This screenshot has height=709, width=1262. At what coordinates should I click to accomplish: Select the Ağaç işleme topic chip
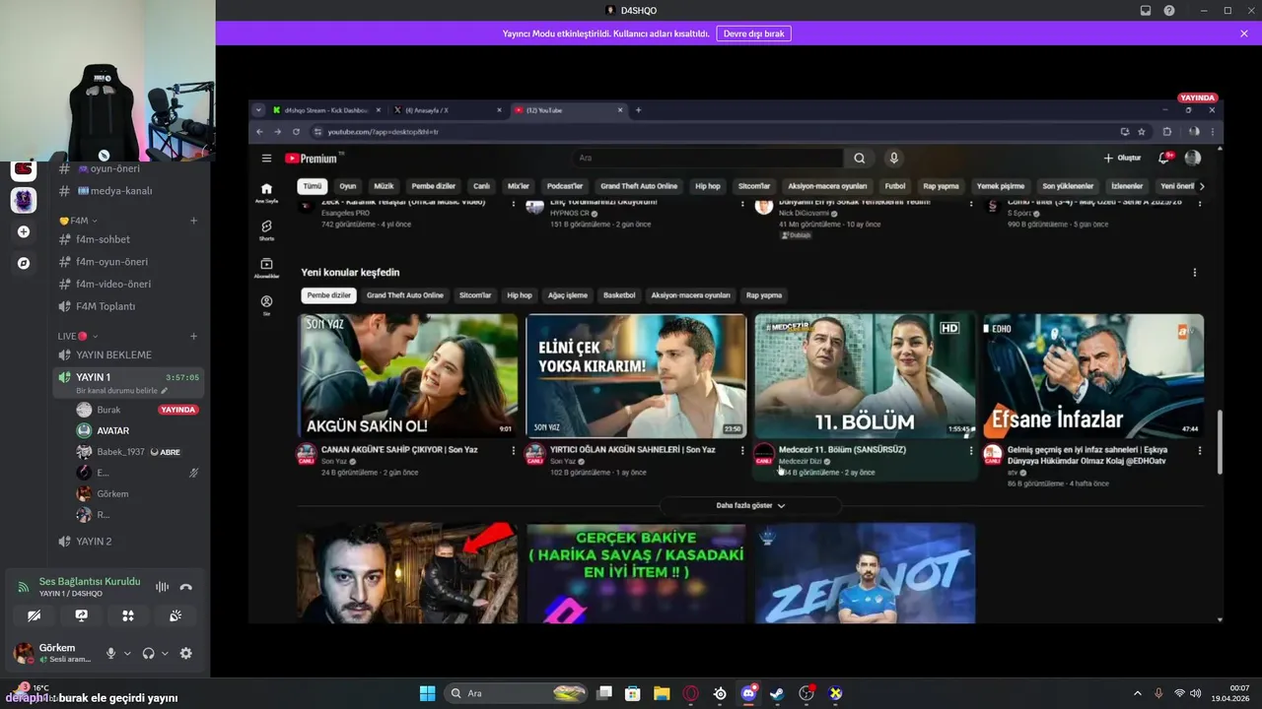tap(568, 295)
